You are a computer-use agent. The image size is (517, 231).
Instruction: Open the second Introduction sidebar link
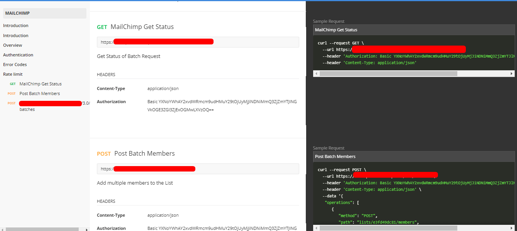coord(16,36)
